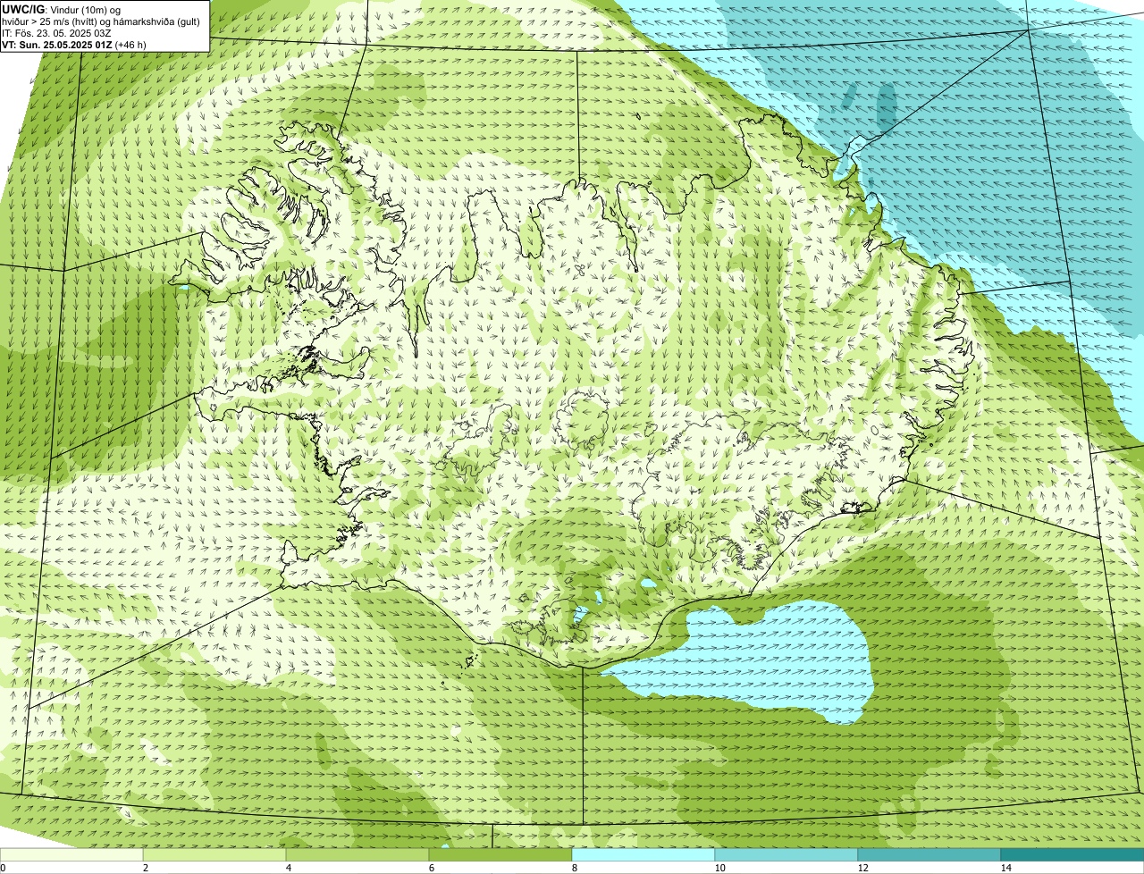This screenshot has width=1144, height=874.
Task: Click the legend scale label "10"
Action: [x=719, y=868]
